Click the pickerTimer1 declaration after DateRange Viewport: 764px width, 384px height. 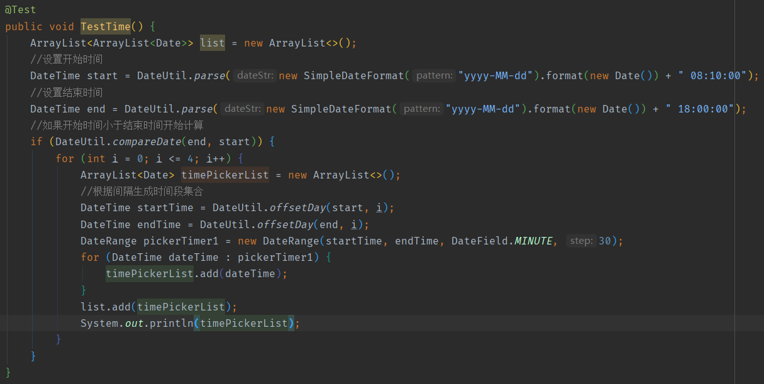(x=181, y=241)
